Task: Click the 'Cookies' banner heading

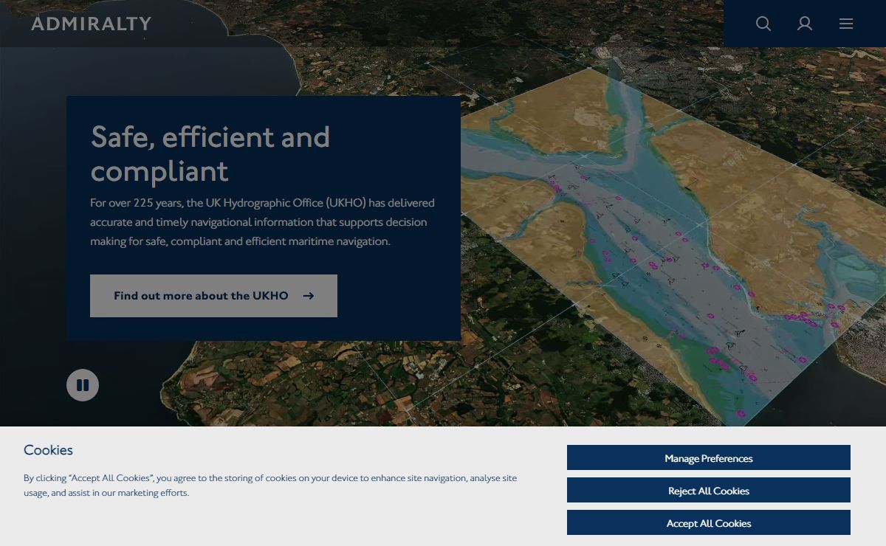Action: coord(48,450)
